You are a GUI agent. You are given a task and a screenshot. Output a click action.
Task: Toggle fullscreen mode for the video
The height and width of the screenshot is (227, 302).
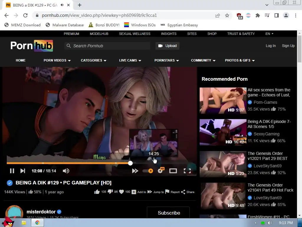187,171
